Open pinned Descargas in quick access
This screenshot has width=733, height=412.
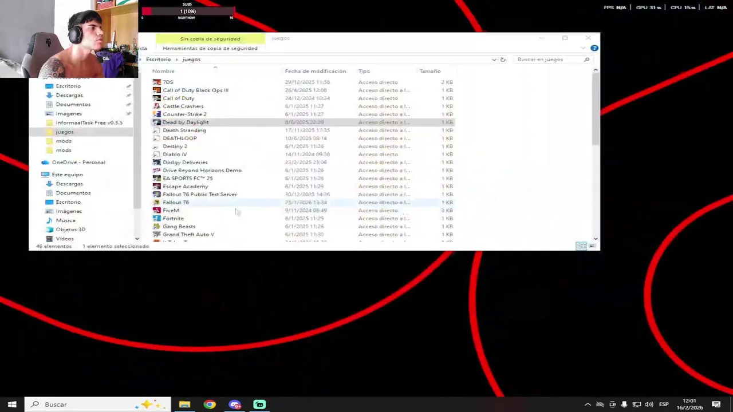(x=69, y=96)
